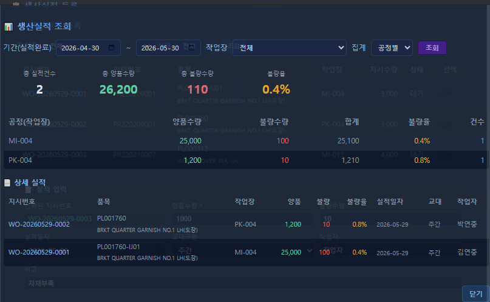Open work order link WO-20260529-0002
The image size is (490, 302).
[x=39, y=224]
